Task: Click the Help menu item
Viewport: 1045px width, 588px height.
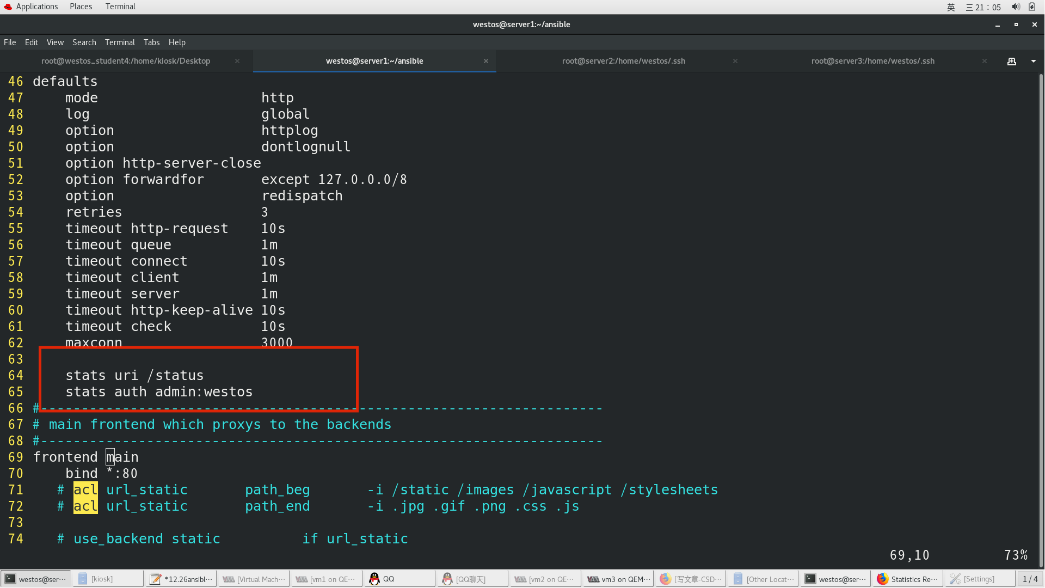Action: [176, 42]
